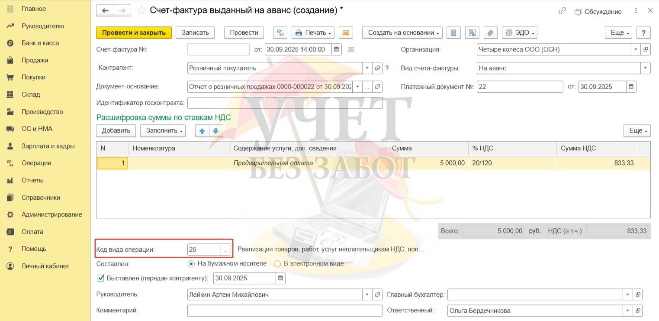The width and height of the screenshot is (659, 321).
Task: Click the Записать button
Action: point(195,32)
